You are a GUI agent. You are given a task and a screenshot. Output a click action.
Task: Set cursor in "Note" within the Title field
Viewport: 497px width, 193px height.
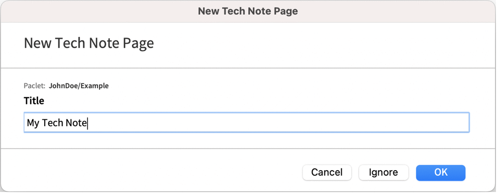[x=76, y=123]
